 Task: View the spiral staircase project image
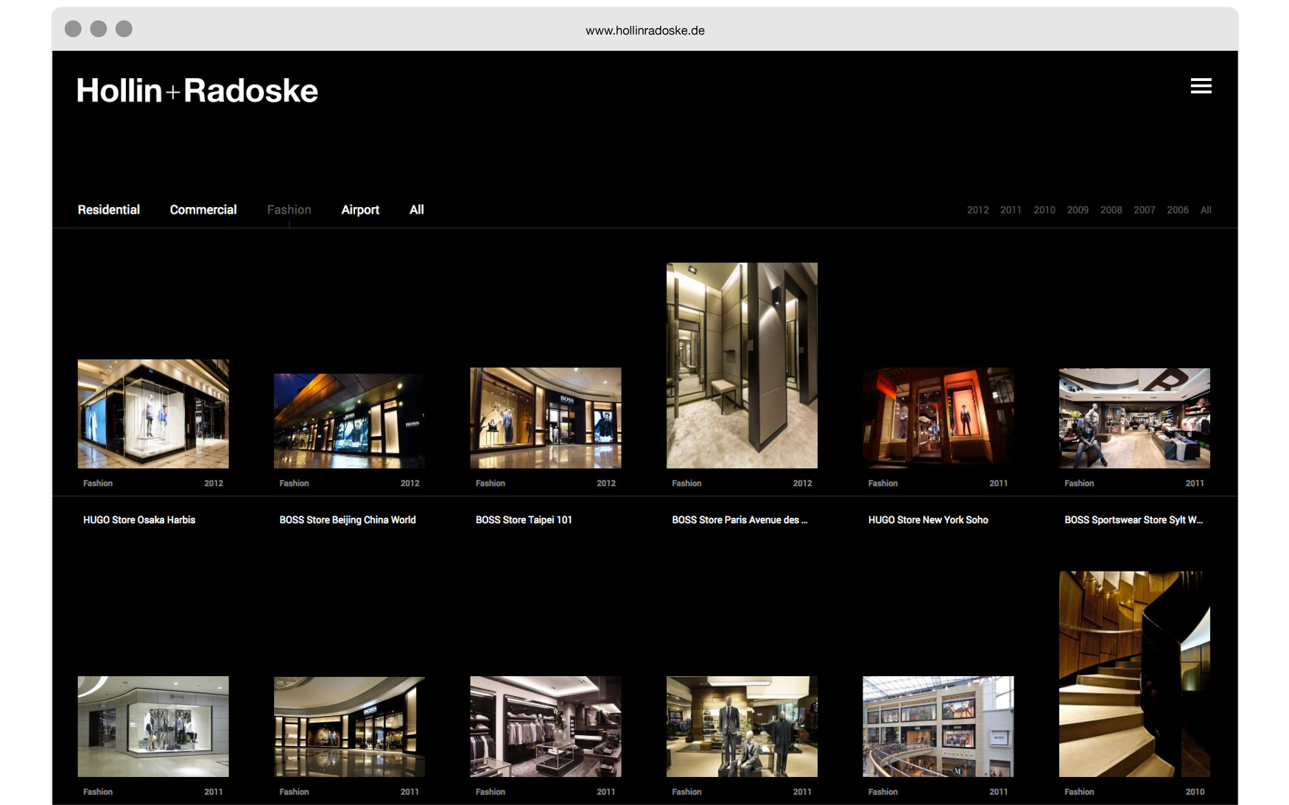pyautogui.click(x=1134, y=673)
